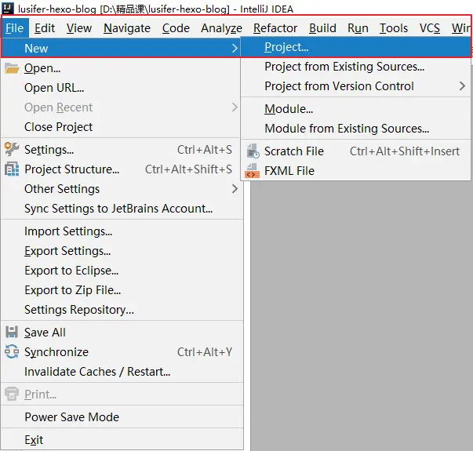Click Sync Settings to JetBrains Account...
This screenshot has height=451, width=473.
coord(121,209)
